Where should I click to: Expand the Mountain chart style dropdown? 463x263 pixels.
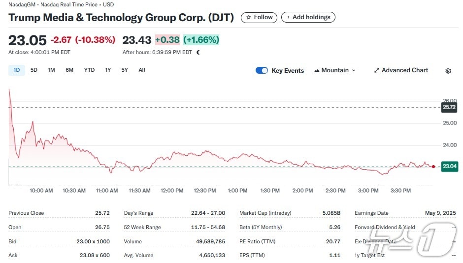[x=353, y=70]
